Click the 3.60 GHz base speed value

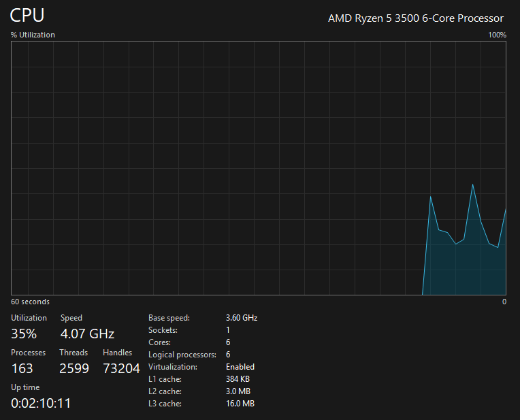pyautogui.click(x=242, y=318)
